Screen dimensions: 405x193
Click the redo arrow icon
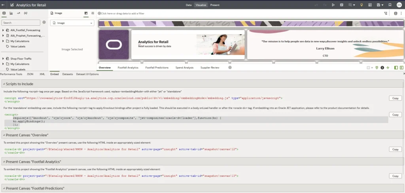tap(325, 5)
